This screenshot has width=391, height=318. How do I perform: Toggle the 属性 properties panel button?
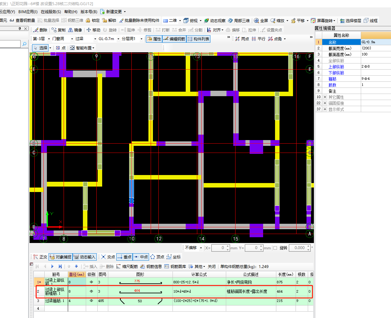point(154,39)
